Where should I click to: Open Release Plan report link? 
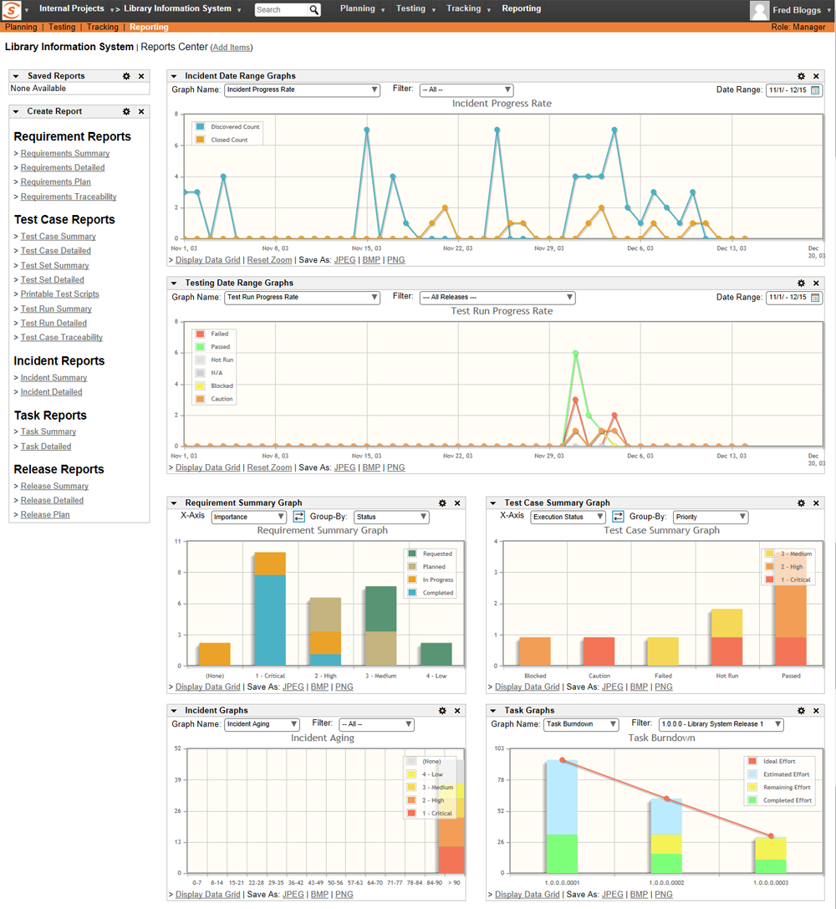click(45, 515)
